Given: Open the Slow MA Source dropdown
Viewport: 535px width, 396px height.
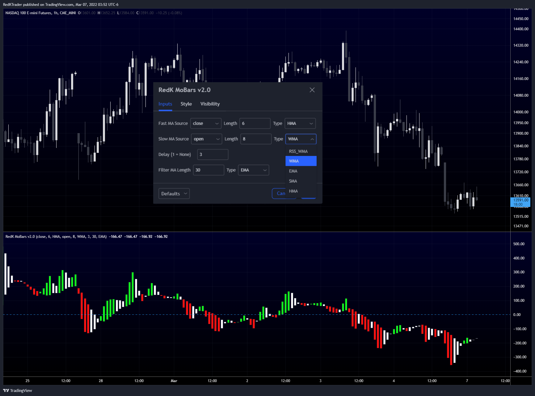Looking at the screenshot, I should click(207, 139).
